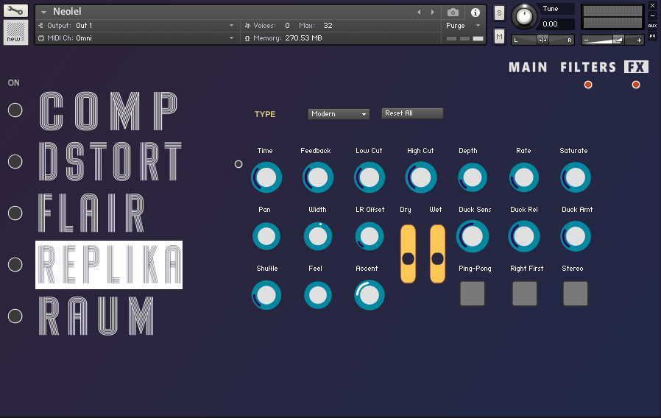
Task: Click the new instrument icon
Action: pos(15,32)
